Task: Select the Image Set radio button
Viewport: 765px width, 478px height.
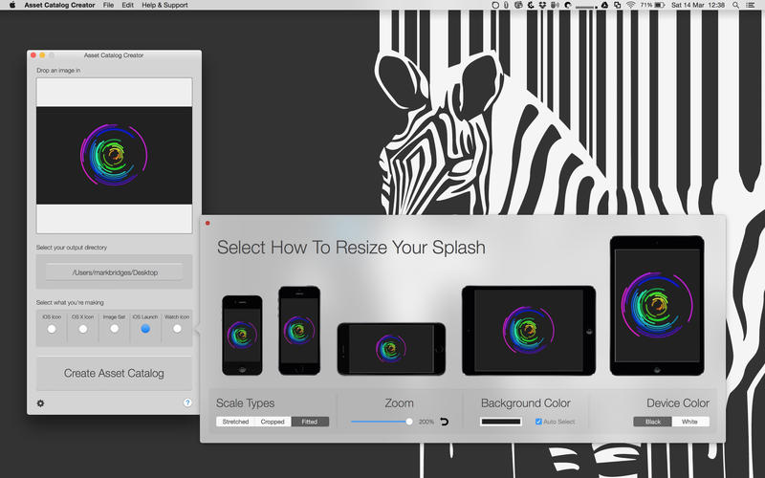Action: pos(114,329)
